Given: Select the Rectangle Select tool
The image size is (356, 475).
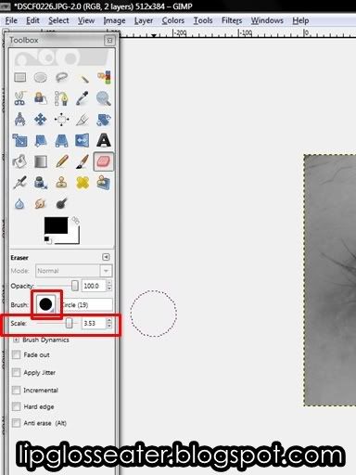Looking at the screenshot, I should pos(20,77).
